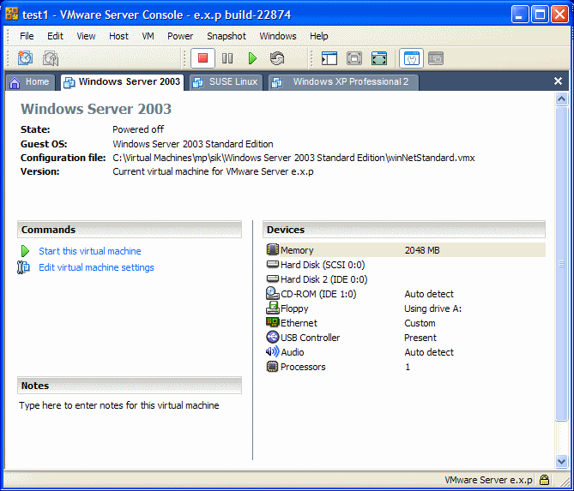The width and height of the screenshot is (574, 491).
Task: Click the CD-ROM (IDE 1:0) icon
Action: click(272, 293)
